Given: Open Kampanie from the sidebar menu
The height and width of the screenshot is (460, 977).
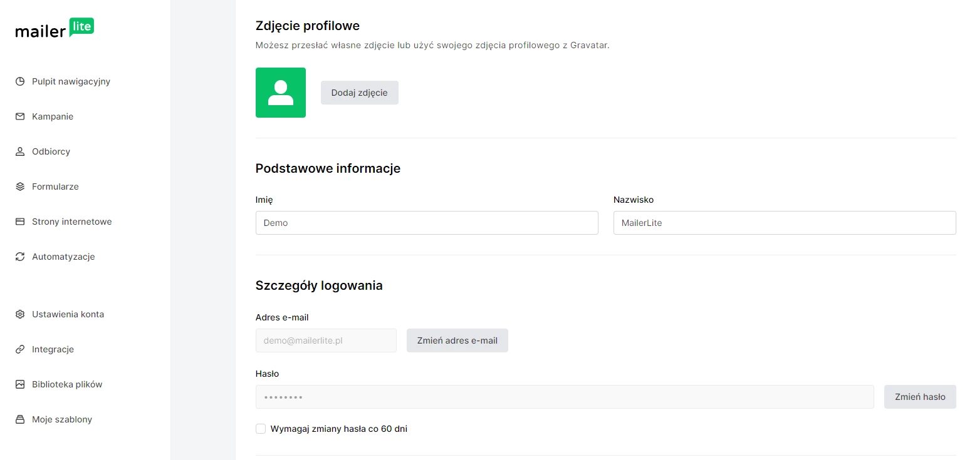Looking at the screenshot, I should [x=53, y=116].
